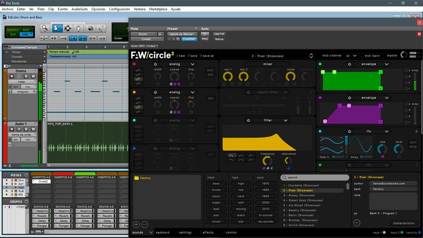
Task: Open the Evento menu
Action: coord(63,9)
